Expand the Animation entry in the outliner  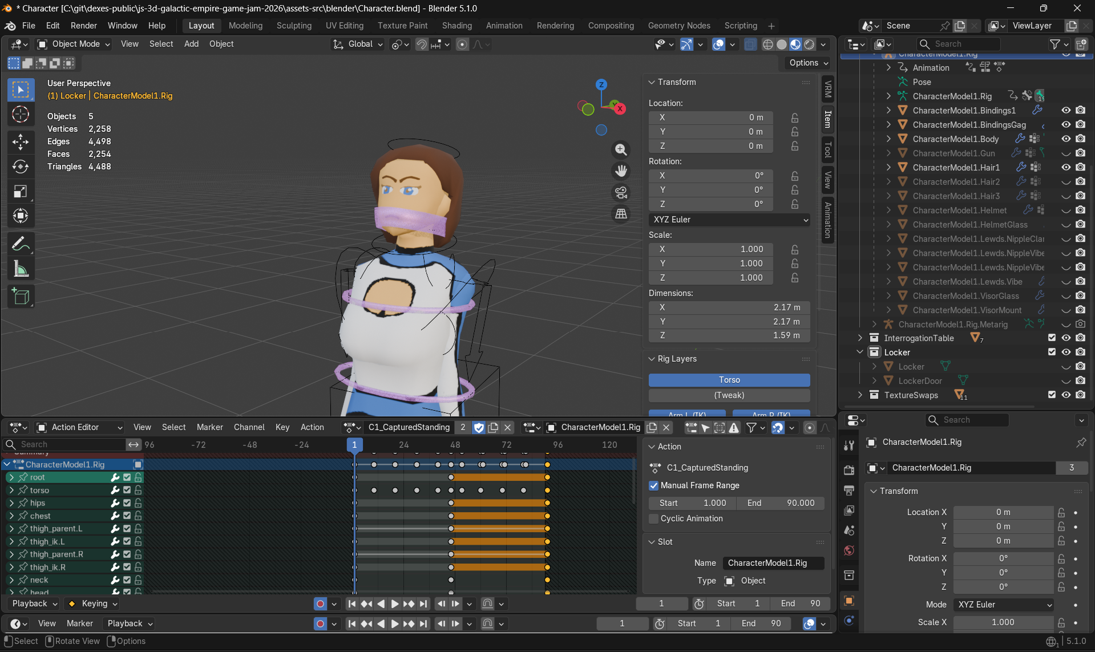(x=888, y=67)
